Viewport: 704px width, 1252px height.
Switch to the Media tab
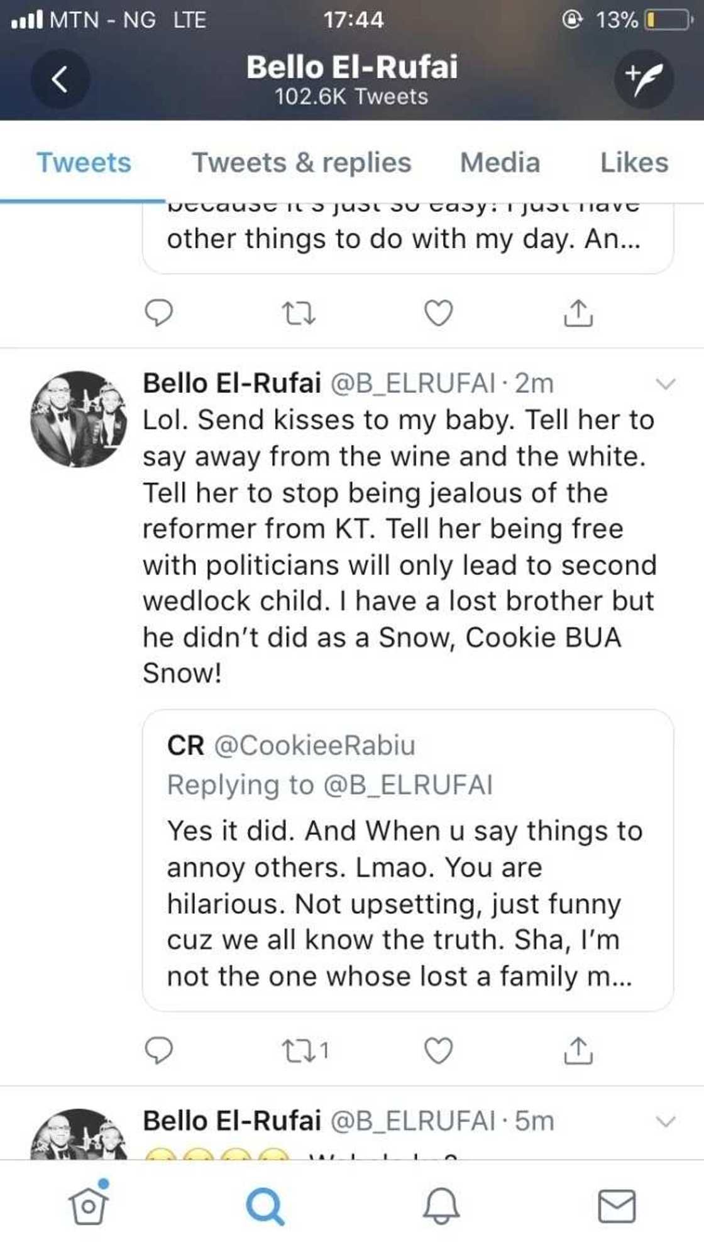(500, 163)
